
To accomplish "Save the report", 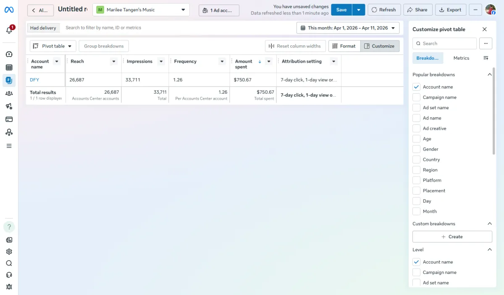I will 341,10.
